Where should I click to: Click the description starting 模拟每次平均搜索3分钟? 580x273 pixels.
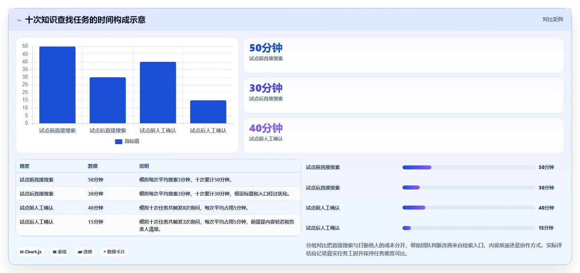pos(215,194)
